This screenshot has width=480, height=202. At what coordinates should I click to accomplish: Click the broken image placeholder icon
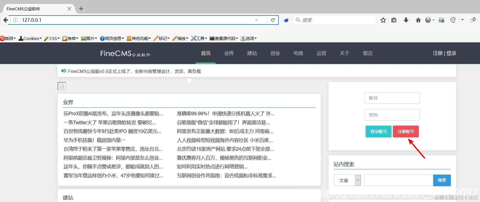click(62, 86)
